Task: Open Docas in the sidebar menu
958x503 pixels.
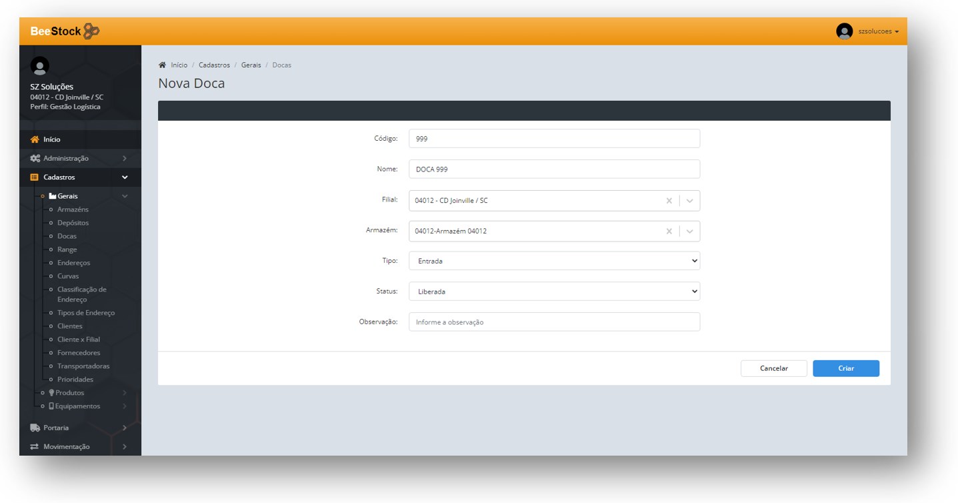Action: 67,236
